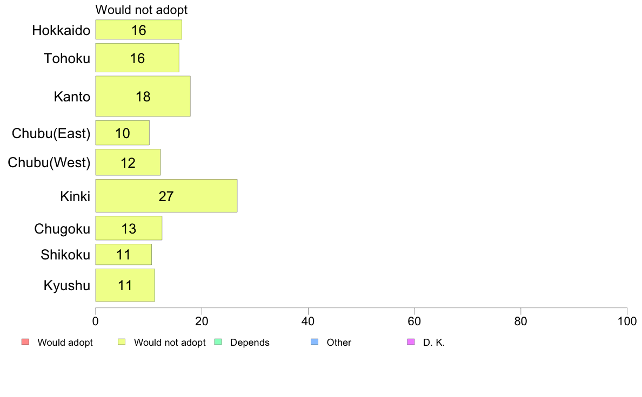Click the blue Other legend swatch
642x397 pixels.
315,342
